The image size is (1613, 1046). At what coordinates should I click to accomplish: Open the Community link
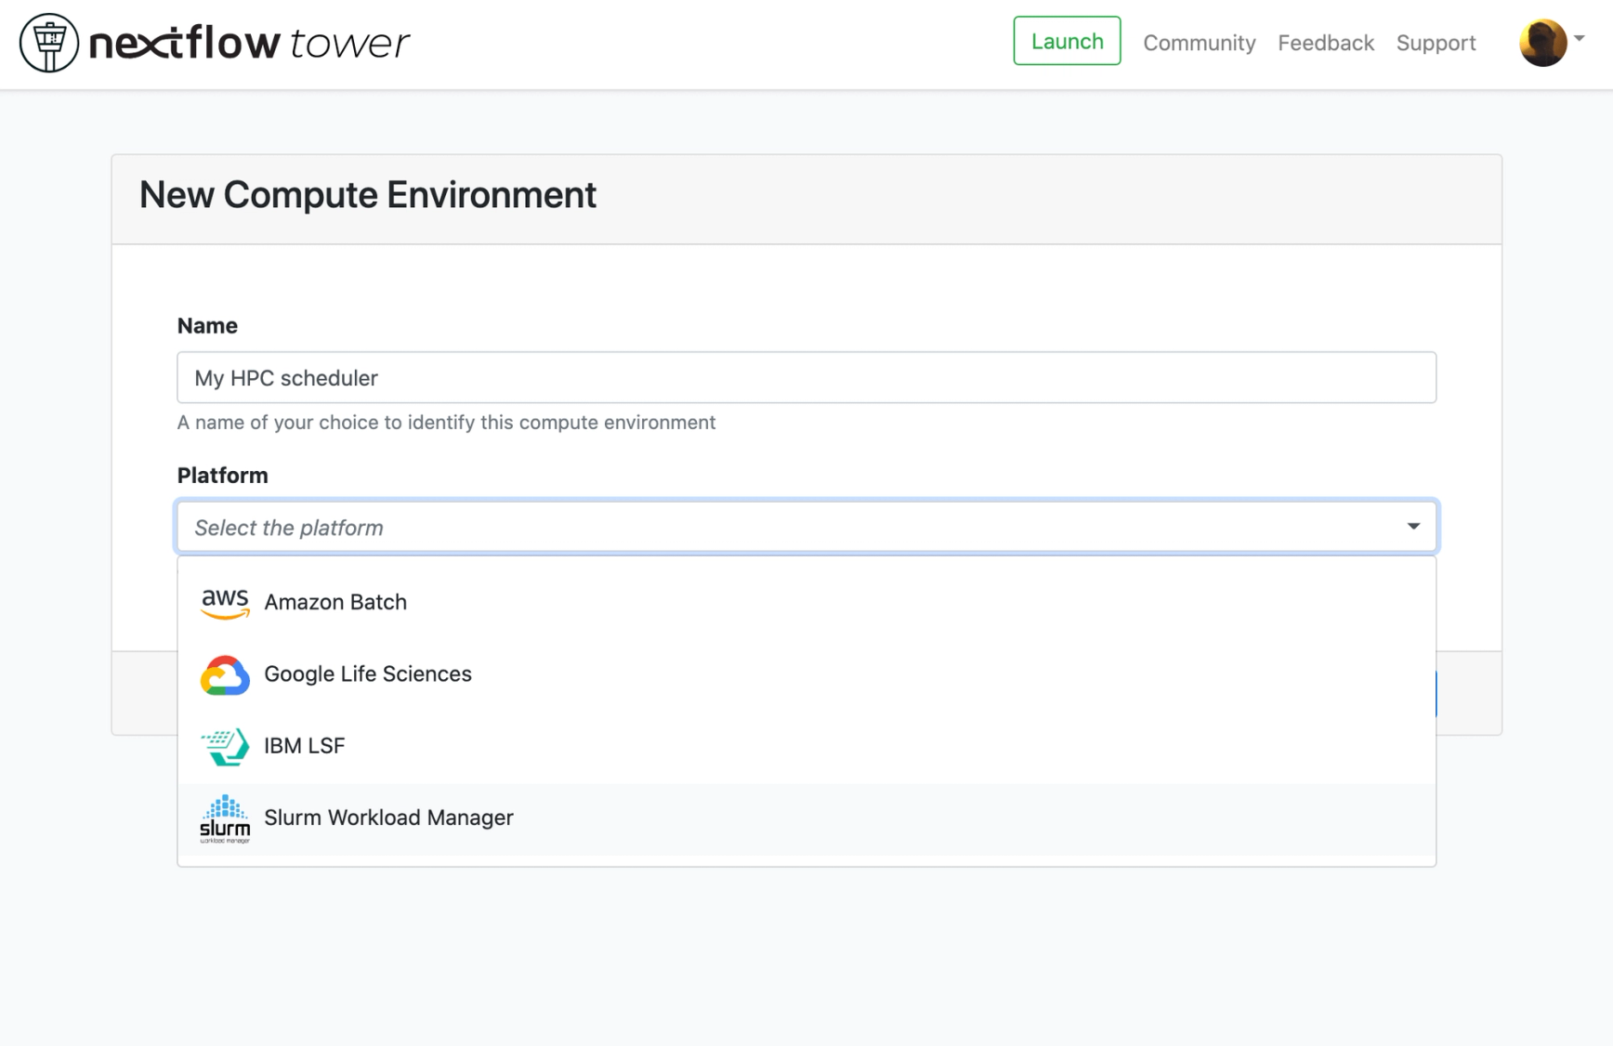(x=1199, y=43)
